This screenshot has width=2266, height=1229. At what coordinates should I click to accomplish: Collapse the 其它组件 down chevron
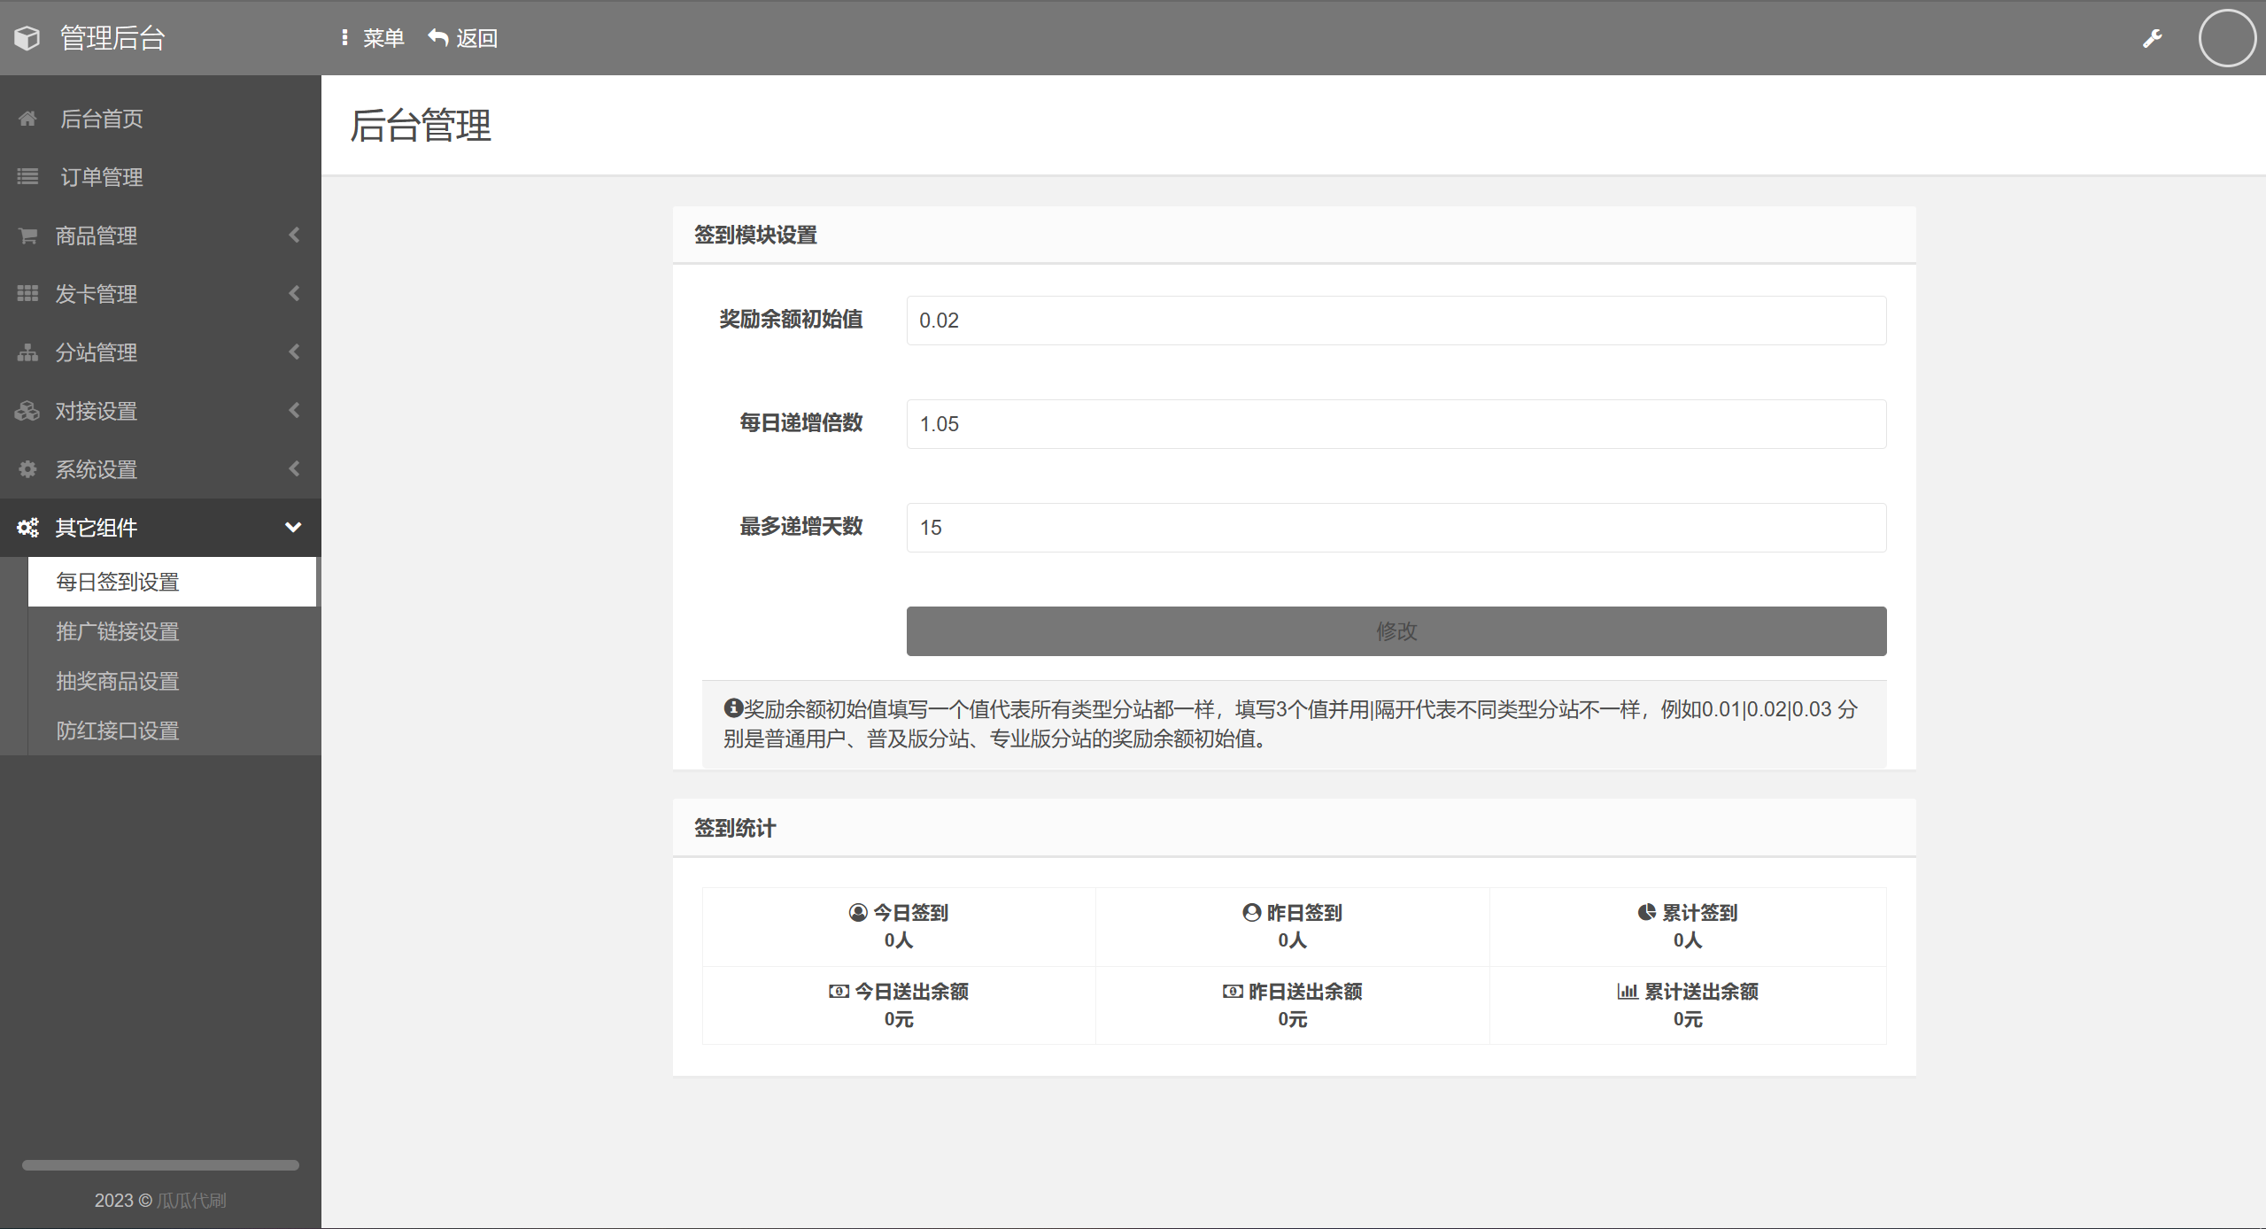[x=293, y=528]
